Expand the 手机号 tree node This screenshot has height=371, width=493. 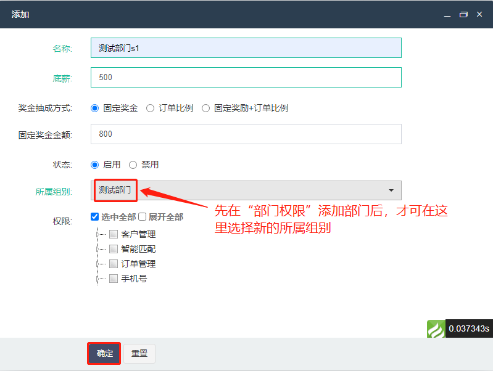[97, 279]
